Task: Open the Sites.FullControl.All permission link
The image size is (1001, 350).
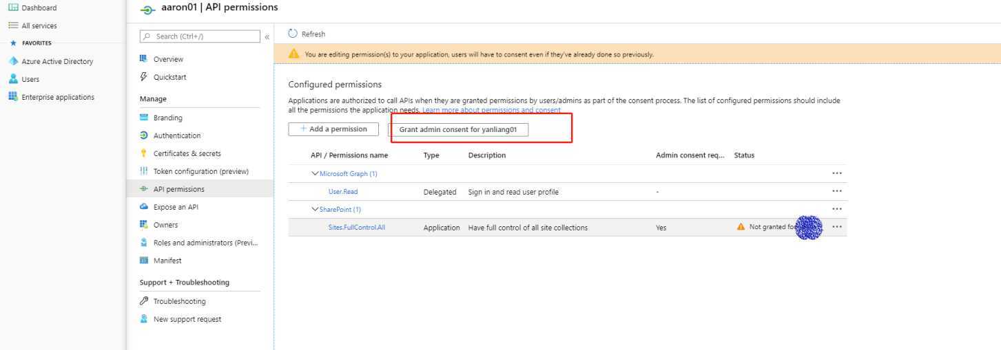Action: point(357,228)
